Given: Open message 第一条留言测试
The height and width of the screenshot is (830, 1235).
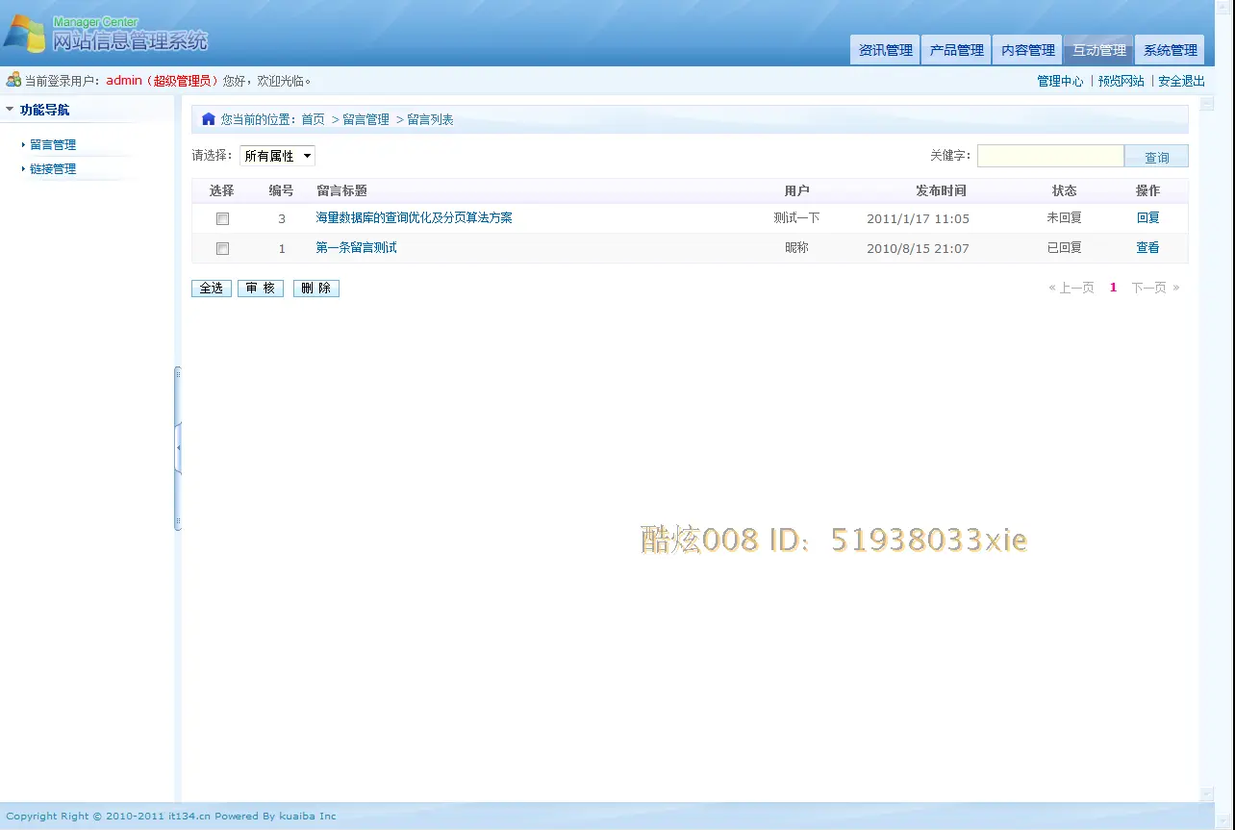Looking at the screenshot, I should tap(356, 248).
